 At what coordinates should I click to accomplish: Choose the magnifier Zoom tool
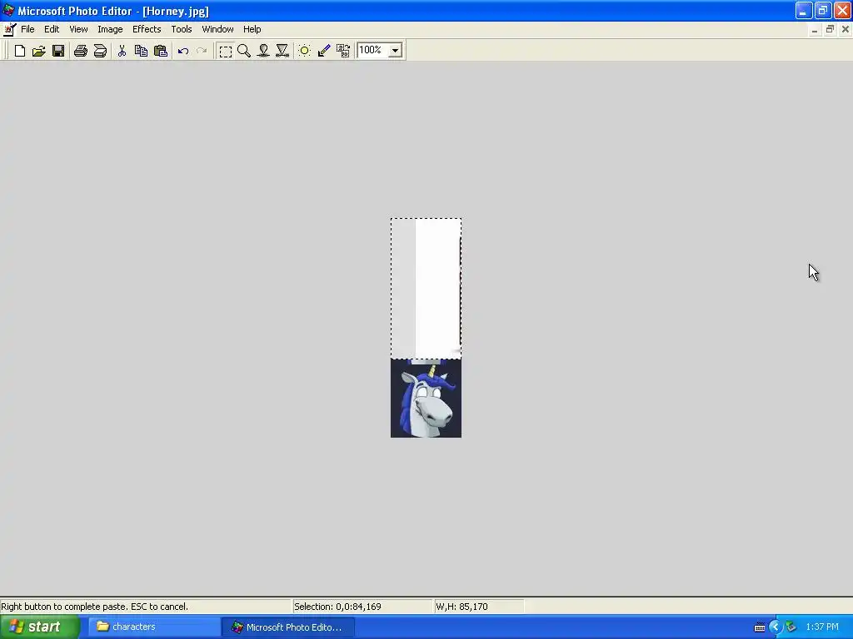tap(244, 51)
